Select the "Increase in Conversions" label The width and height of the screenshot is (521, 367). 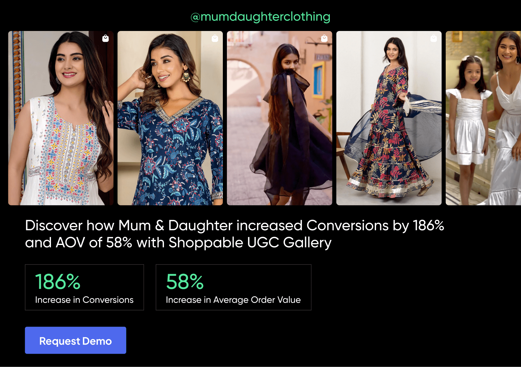point(84,300)
